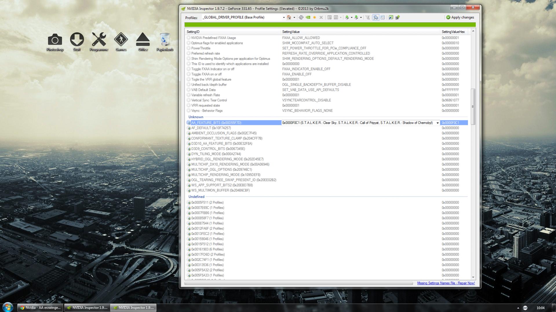This screenshot has width=556, height=312.
Task: Click the upload green arrow toolbar icon
Action: [398, 17]
